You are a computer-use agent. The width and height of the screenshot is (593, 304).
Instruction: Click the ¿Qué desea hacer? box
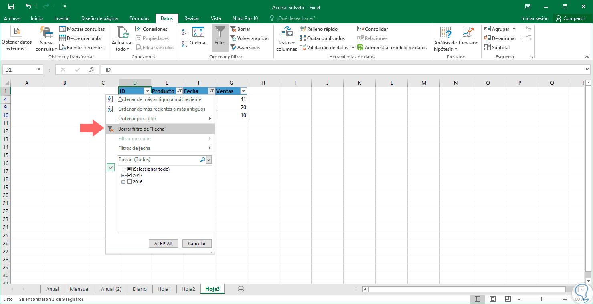point(293,18)
